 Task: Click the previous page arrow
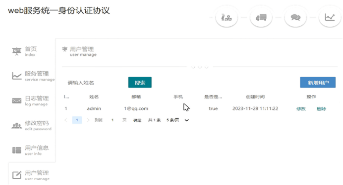[x=65, y=120]
